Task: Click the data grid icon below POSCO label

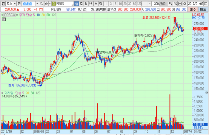Action: coord(4,19)
